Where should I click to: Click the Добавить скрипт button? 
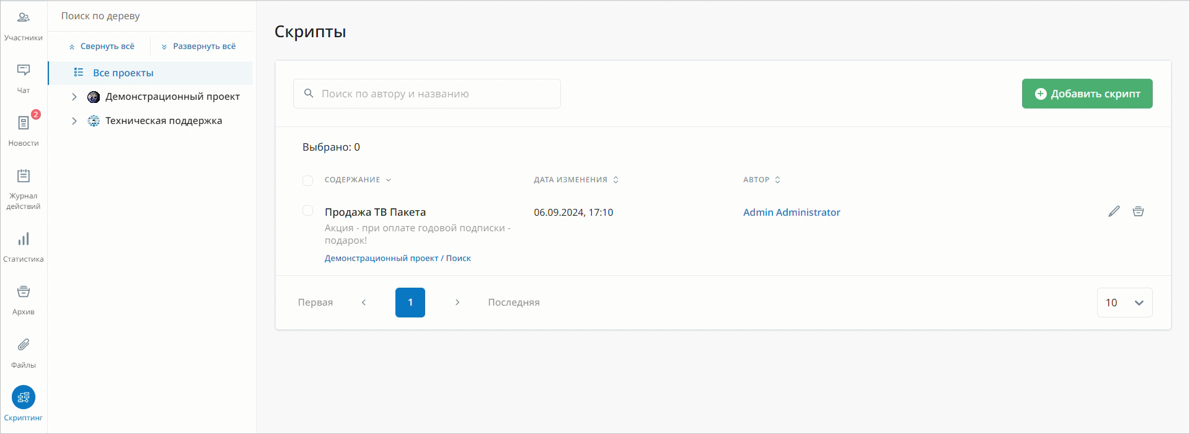pyautogui.click(x=1087, y=94)
